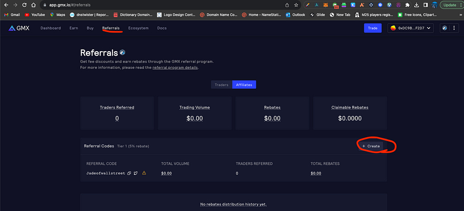
Task: Open the green frog extension
Action: click(344, 5)
